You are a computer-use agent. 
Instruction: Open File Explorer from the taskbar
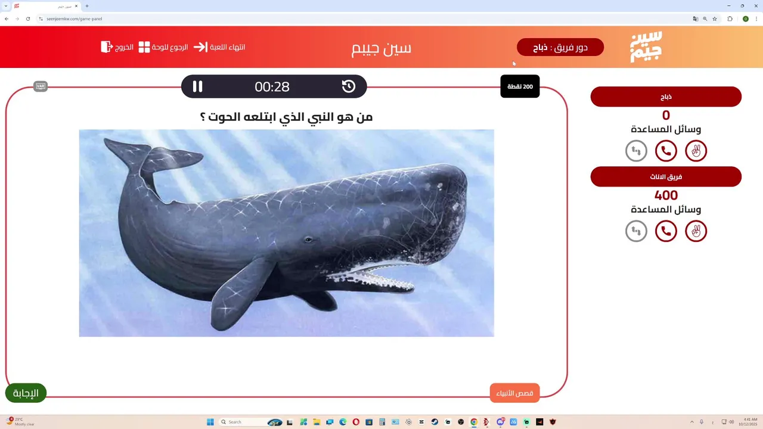click(317, 422)
